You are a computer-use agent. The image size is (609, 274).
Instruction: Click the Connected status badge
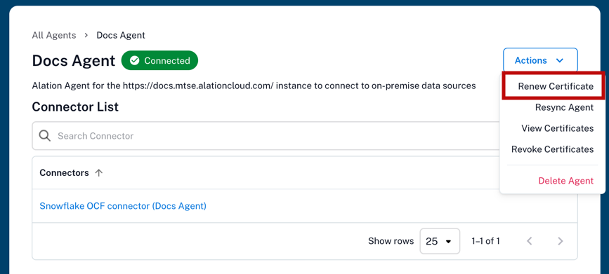[x=159, y=60]
